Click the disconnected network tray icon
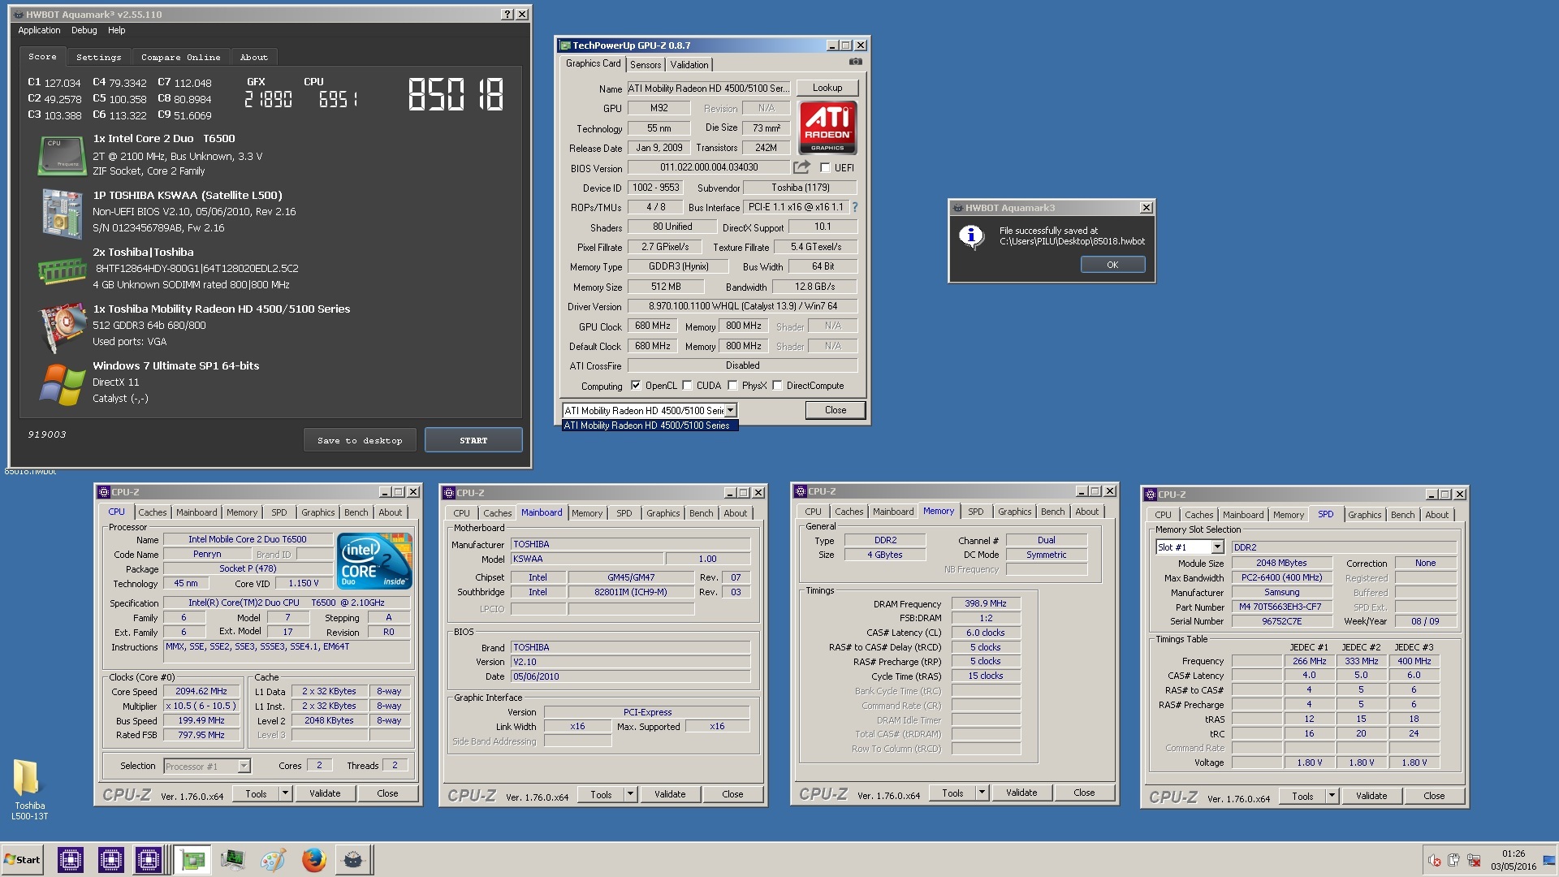The image size is (1559, 877). click(x=1473, y=860)
